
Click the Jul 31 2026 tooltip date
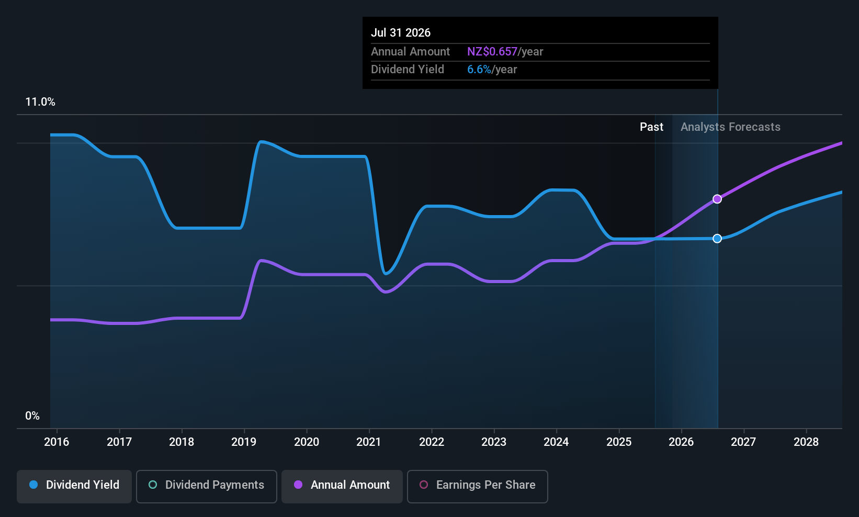pos(401,33)
